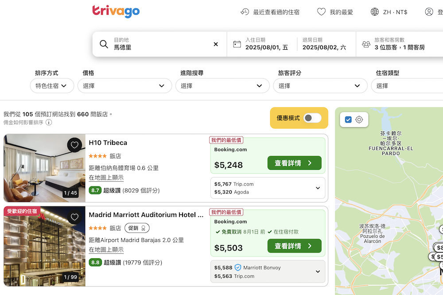Click the trivago logo
The height and width of the screenshot is (295, 443).
(x=116, y=12)
